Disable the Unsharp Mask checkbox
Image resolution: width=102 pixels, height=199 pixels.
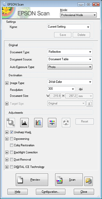pos(11,132)
